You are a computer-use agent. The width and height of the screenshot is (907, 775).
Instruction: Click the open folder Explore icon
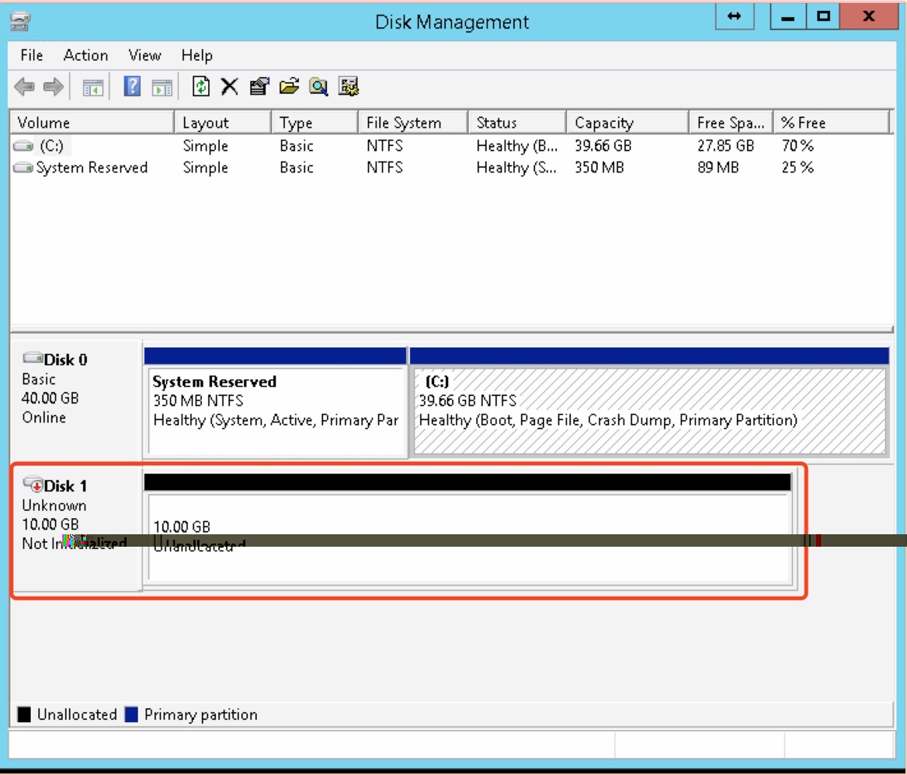click(x=288, y=87)
